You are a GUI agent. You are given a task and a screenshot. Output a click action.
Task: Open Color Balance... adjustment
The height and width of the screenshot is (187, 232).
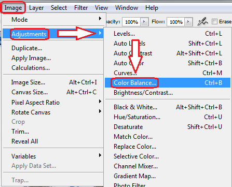pyautogui.click(x=168, y=83)
